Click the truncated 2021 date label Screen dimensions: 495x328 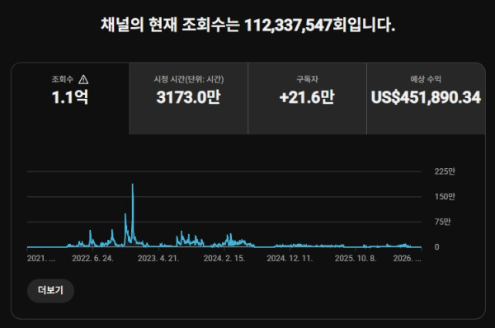coord(41,258)
